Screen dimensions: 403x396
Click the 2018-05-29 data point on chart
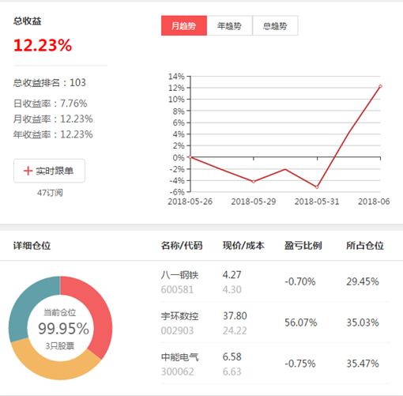click(254, 182)
